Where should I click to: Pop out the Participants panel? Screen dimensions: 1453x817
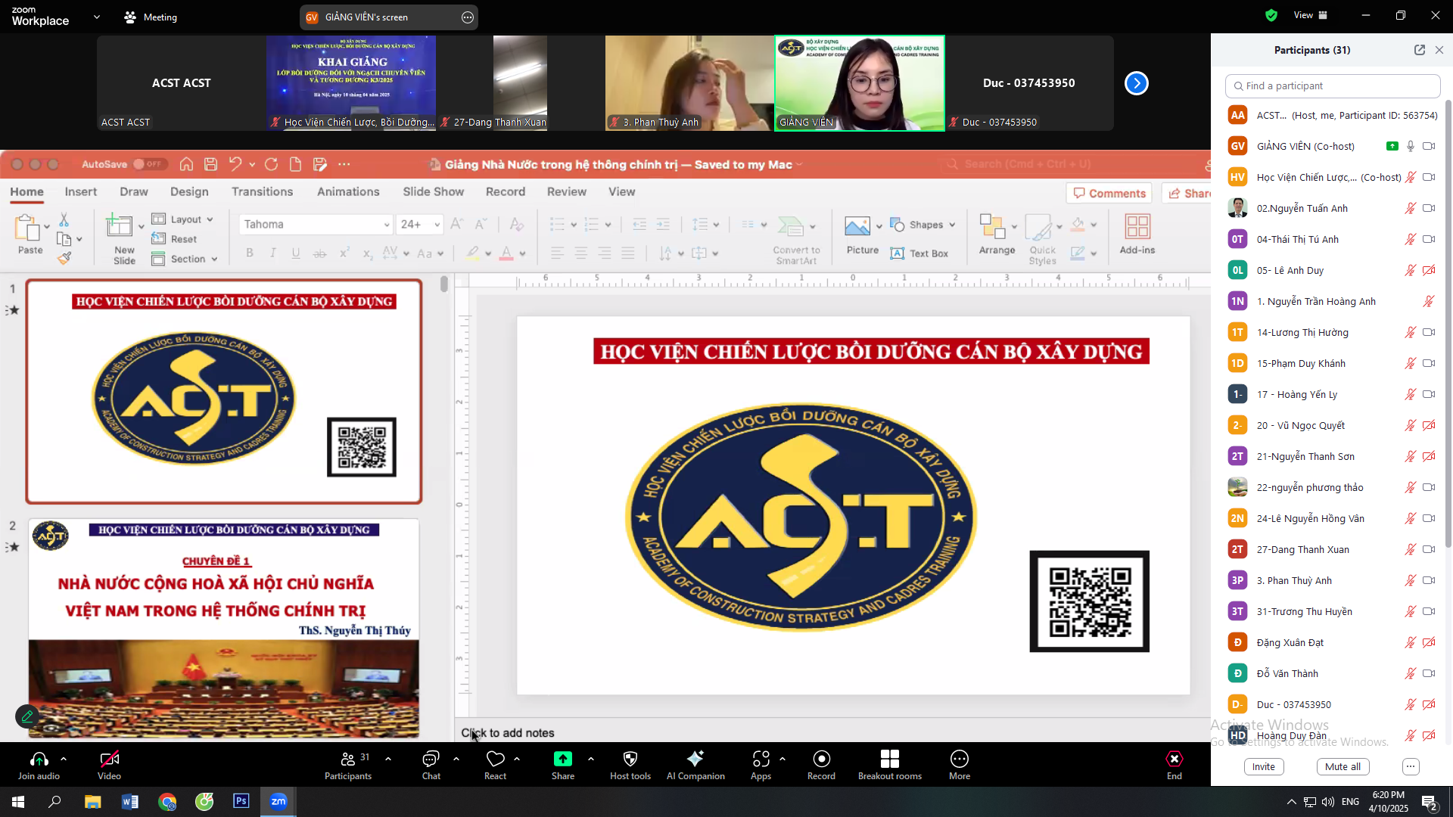click(x=1419, y=50)
